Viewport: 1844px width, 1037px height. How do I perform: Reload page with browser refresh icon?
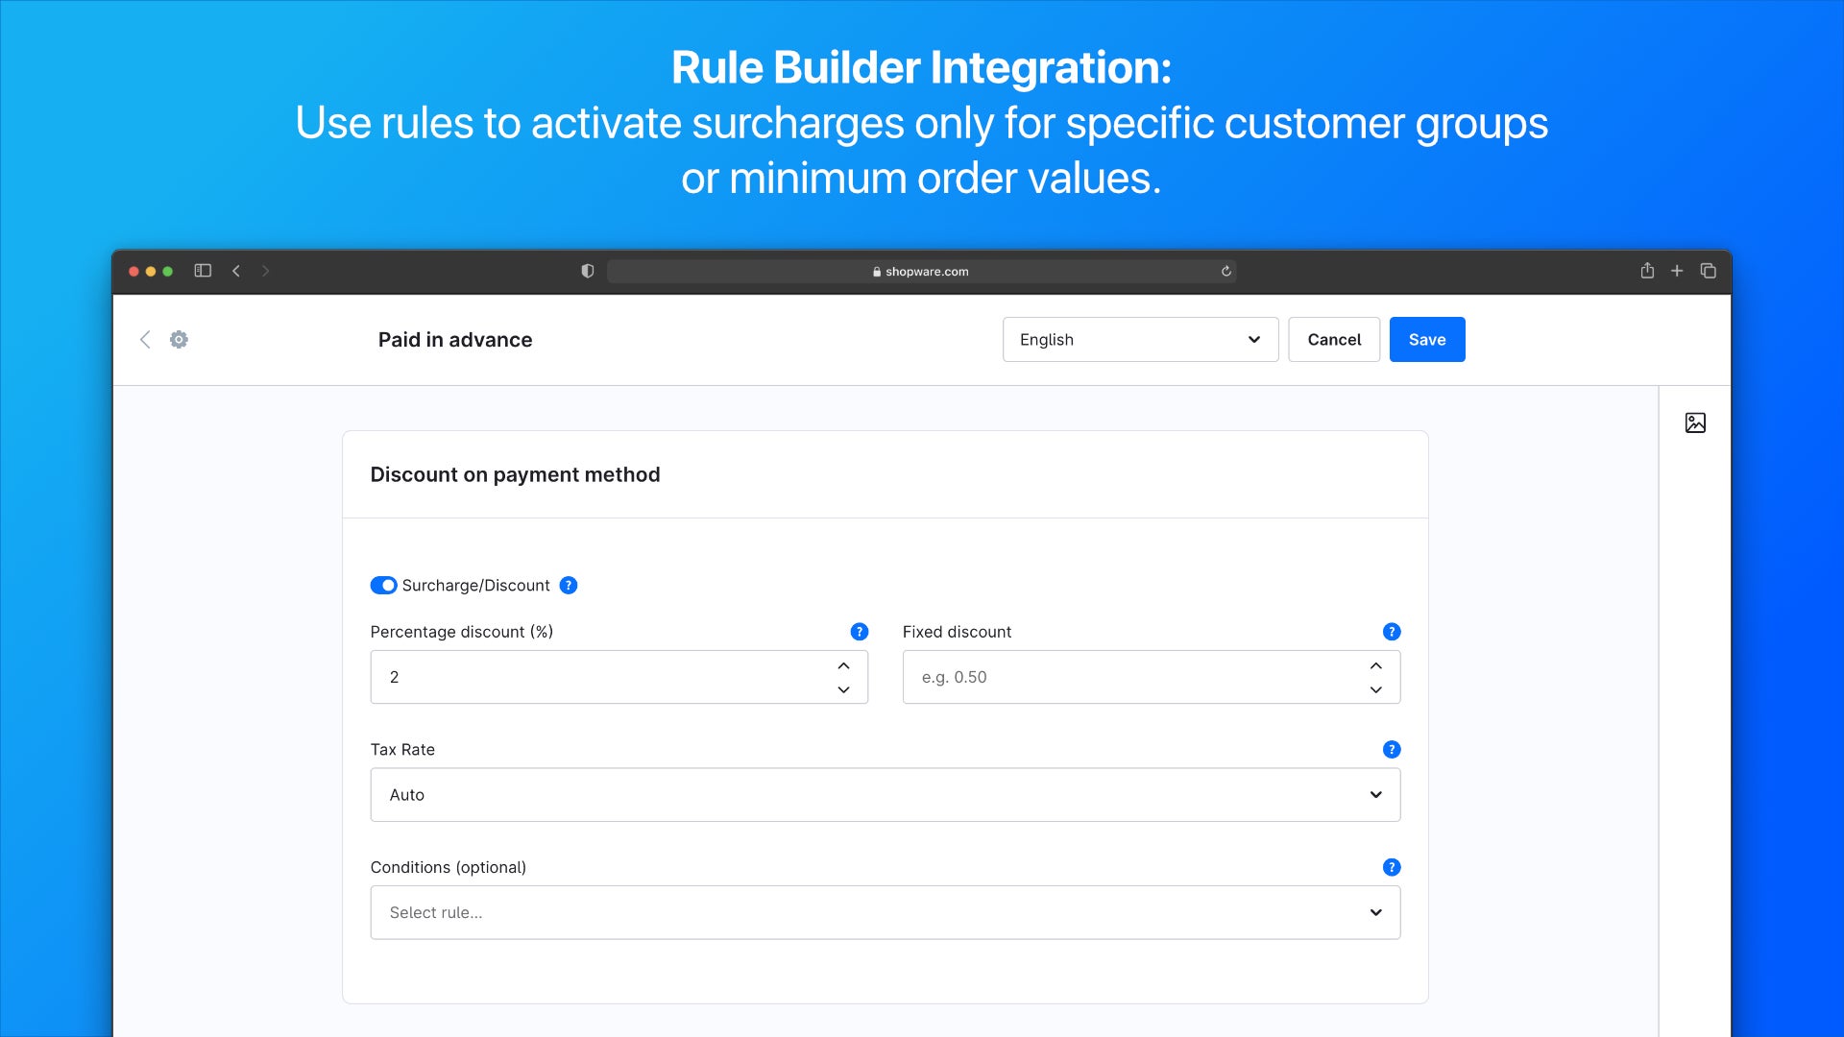click(x=1226, y=272)
